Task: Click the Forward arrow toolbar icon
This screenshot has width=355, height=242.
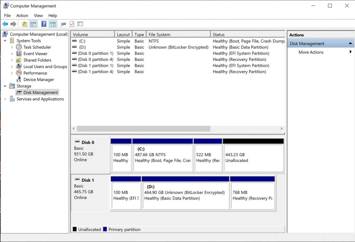Action: (x=14, y=24)
